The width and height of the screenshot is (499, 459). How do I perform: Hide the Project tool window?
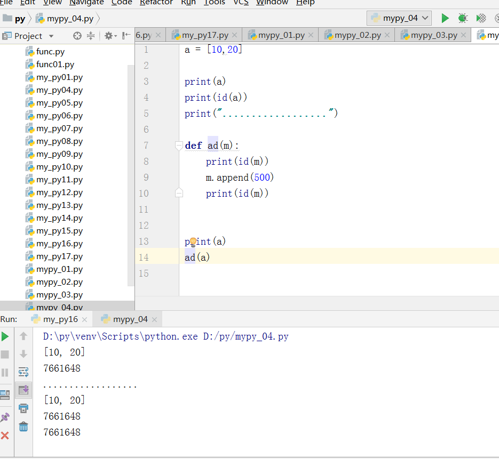pos(126,36)
